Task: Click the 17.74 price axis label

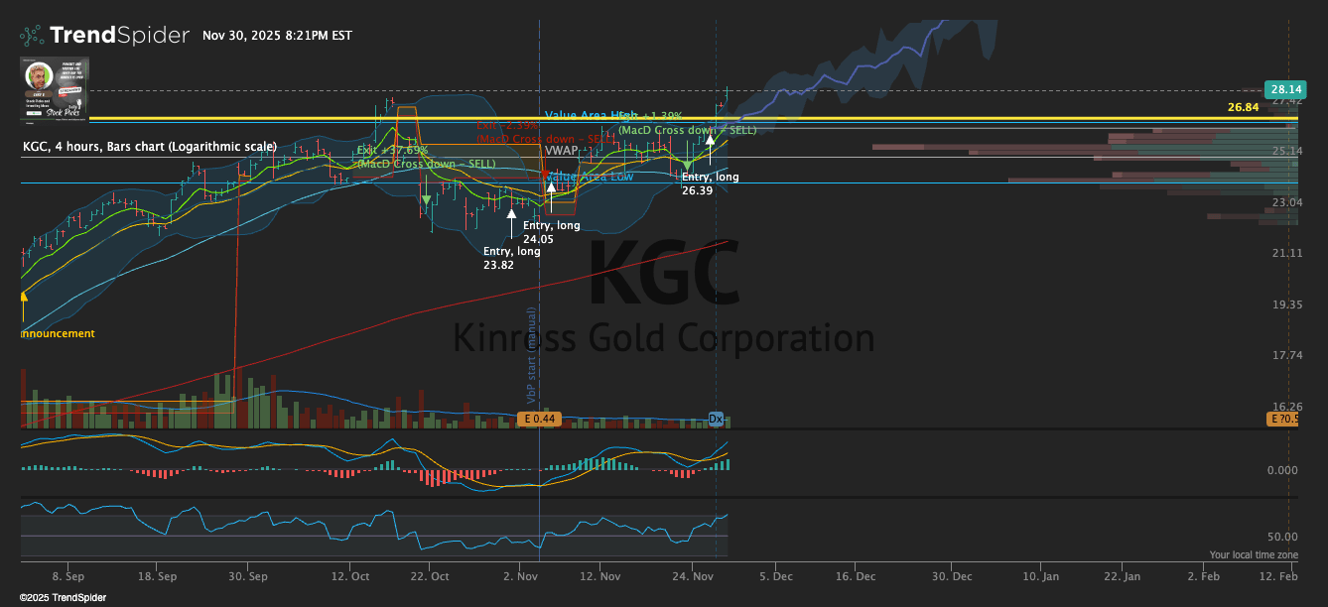Action: pyautogui.click(x=1285, y=356)
